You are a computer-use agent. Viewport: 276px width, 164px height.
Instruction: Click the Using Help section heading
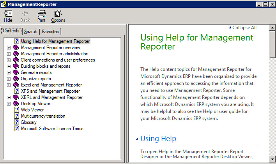point(158,139)
